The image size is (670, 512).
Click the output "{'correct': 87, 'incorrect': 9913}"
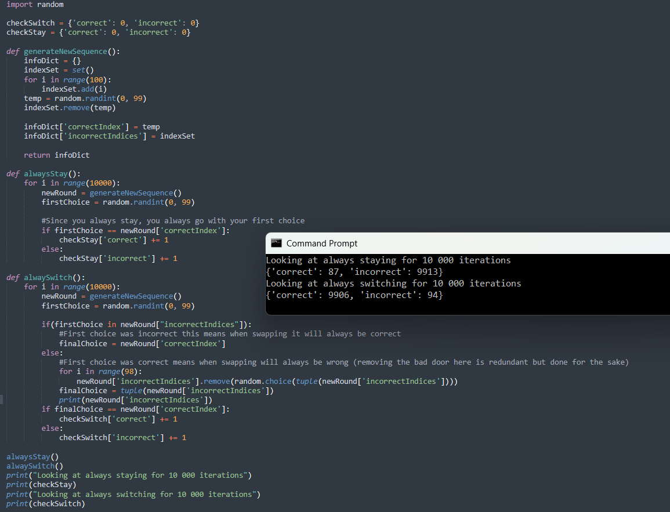[x=354, y=272]
